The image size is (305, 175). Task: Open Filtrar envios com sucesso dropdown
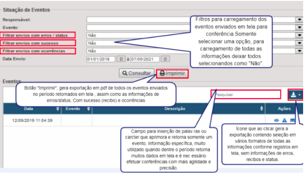click(300, 43)
